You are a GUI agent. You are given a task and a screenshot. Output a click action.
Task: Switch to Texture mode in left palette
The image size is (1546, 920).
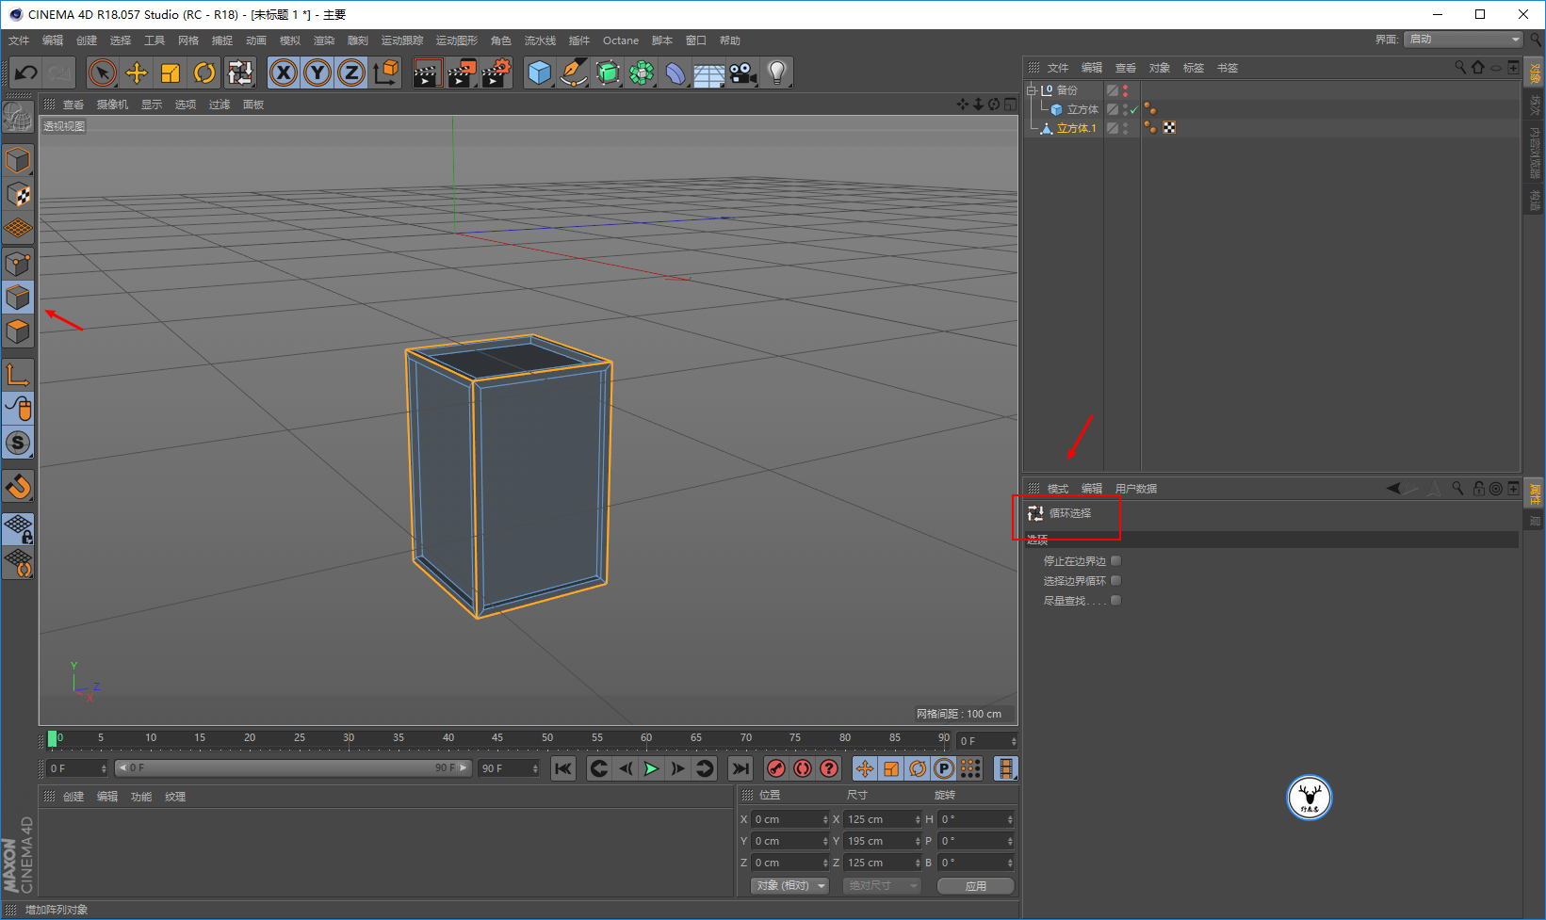(18, 195)
